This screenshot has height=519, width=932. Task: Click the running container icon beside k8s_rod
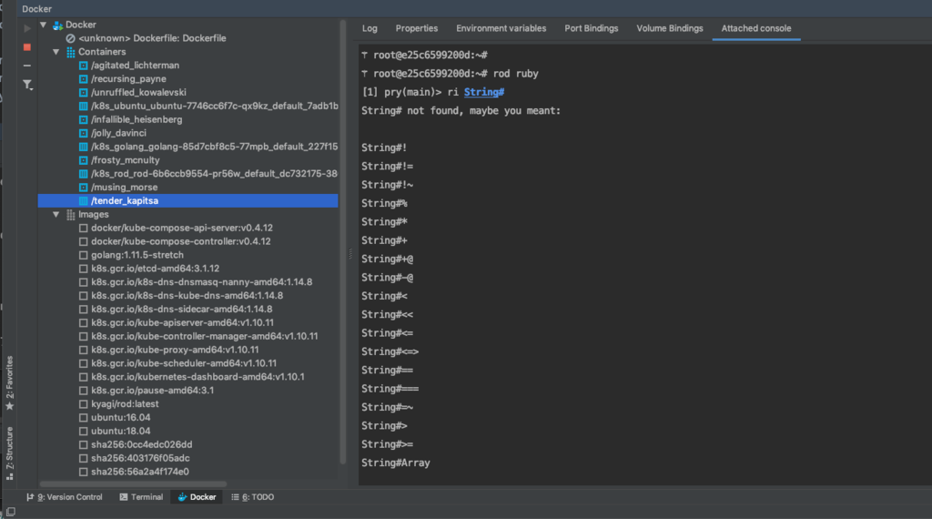pos(83,174)
